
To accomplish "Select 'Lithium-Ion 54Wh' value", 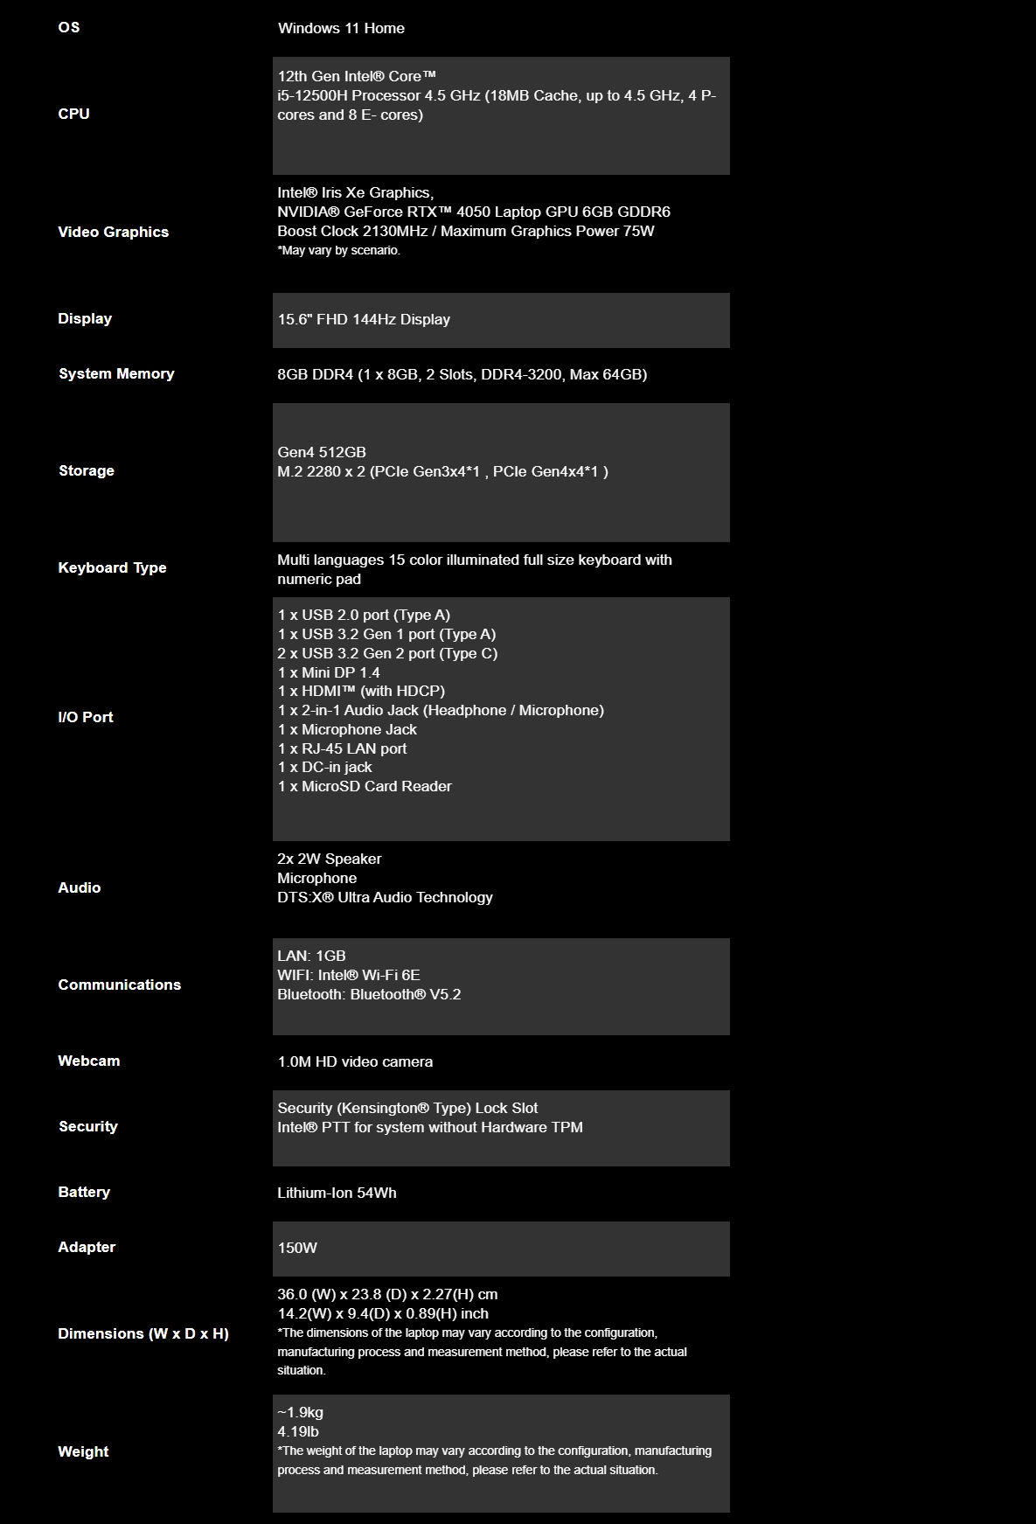I will (337, 1193).
